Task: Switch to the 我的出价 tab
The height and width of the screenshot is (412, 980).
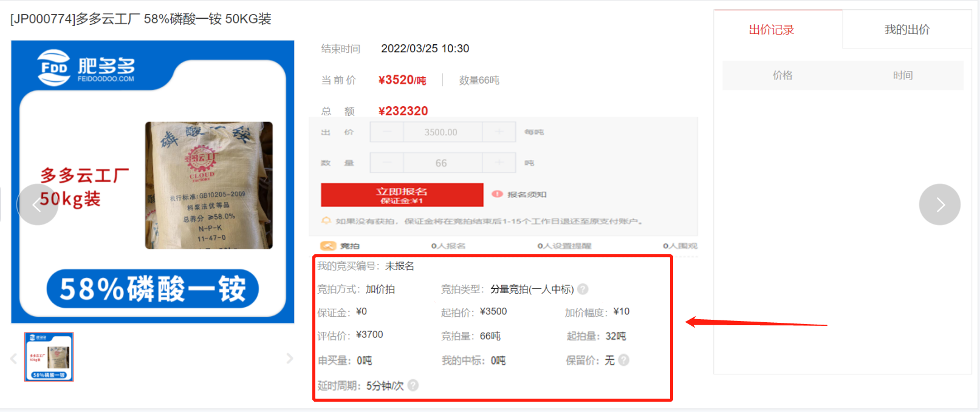Action: [906, 29]
